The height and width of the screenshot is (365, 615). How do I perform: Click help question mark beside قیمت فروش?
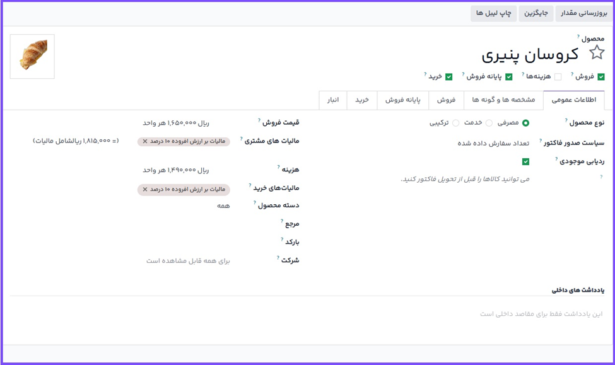click(x=259, y=119)
